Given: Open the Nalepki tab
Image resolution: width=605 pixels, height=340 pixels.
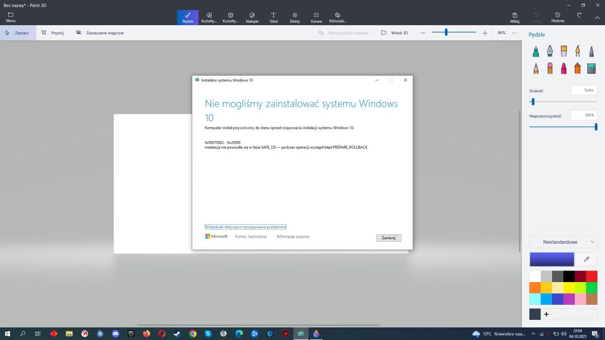Looking at the screenshot, I should [252, 17].
